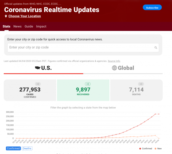The width and height of the screenshot is (172, 154).
Task: Focus the city or zip code field
Action: 81,48
